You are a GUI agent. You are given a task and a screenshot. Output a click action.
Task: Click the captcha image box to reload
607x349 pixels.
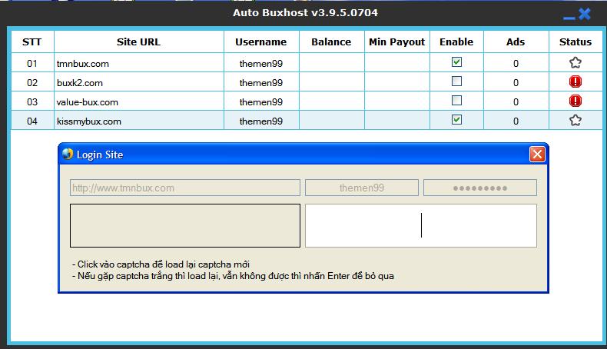(x=185, y=225)
